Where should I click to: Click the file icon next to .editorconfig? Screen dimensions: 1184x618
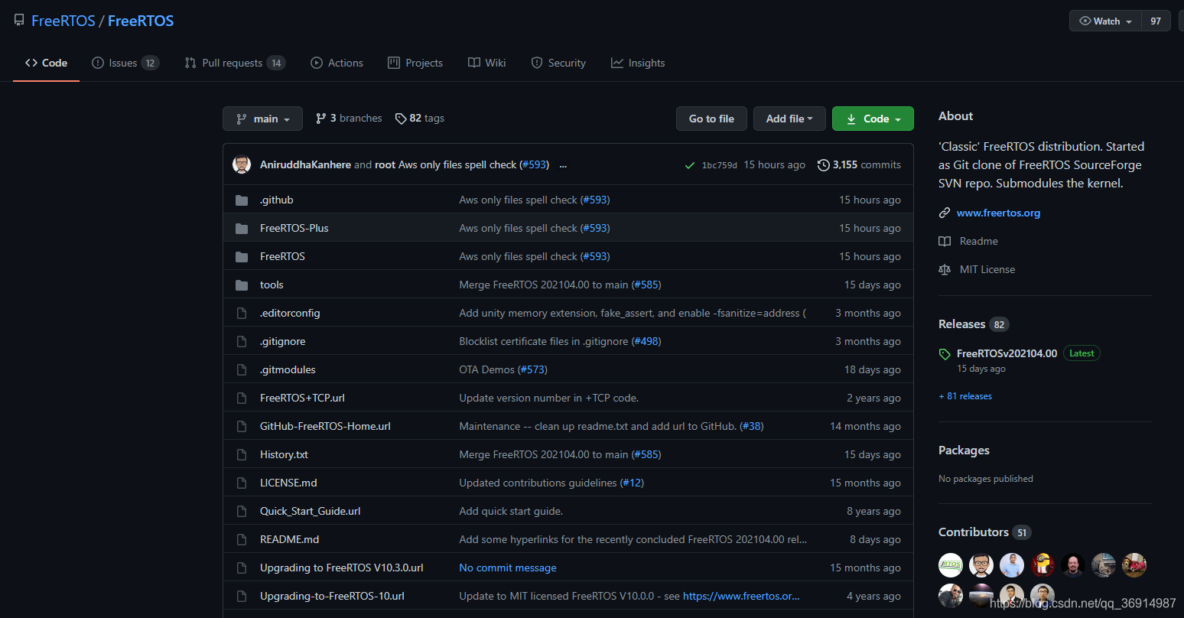242,314
